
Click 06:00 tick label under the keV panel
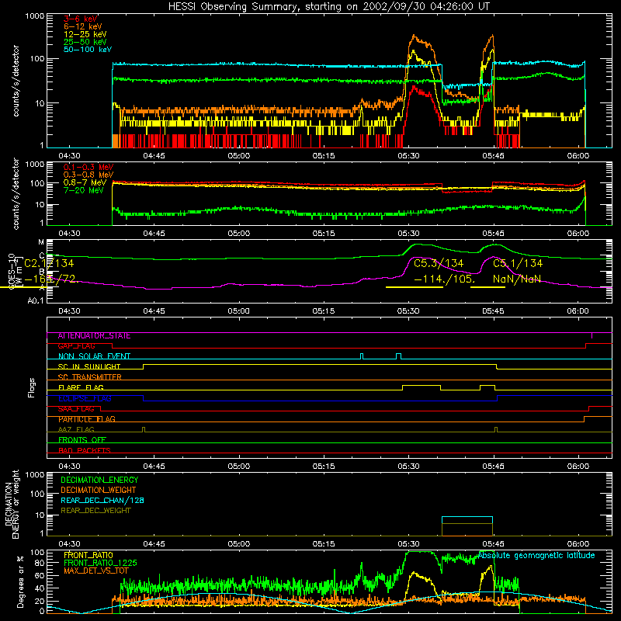click(x=578, y=156)
